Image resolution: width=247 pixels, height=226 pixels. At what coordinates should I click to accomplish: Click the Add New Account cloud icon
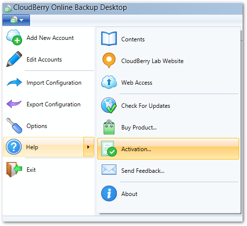click(x=14, y=37)
